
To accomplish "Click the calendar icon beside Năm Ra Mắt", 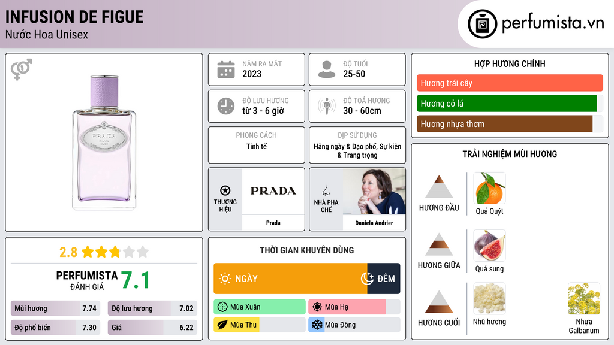I will click(225, 69).
